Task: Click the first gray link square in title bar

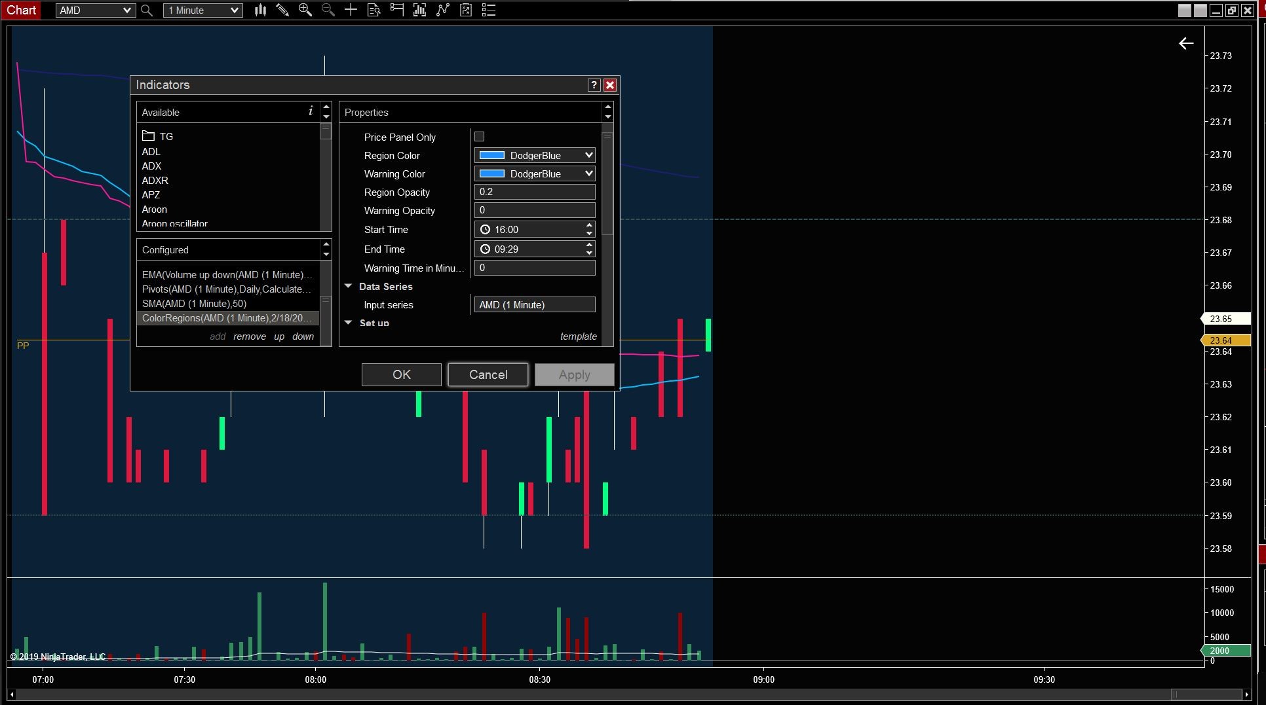Action: [x=1184, y=10]
